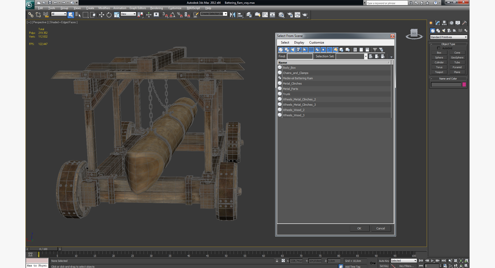
Task: Open the Motion panel tab icon
Action: coord(451,23)
